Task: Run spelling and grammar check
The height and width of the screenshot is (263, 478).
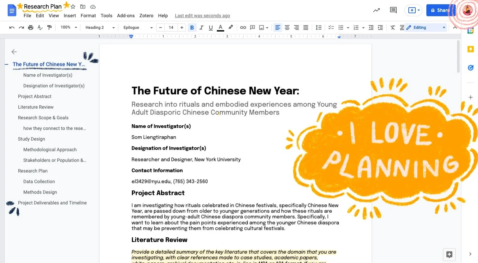Action: click(40, 28)
